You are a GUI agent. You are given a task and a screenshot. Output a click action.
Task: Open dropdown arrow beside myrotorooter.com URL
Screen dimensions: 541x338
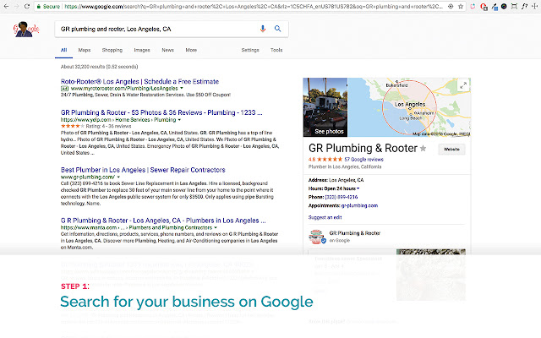point(182,88)
